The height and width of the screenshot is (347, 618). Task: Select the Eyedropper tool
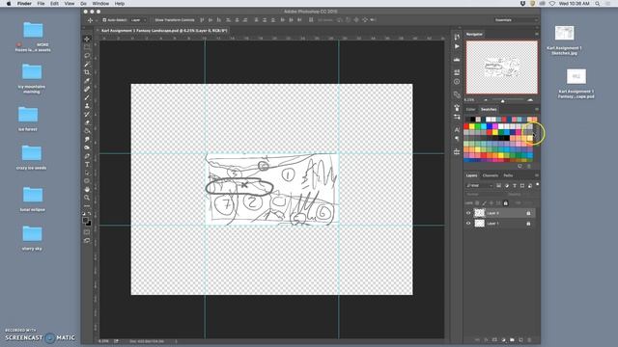click(87, 81)
